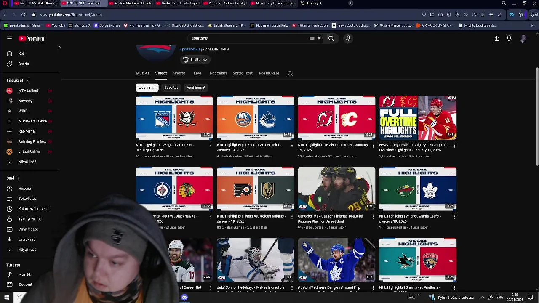539x303 pixels.
Task: Open options for Max Sasson goal video
Action: tap(373, 217)
